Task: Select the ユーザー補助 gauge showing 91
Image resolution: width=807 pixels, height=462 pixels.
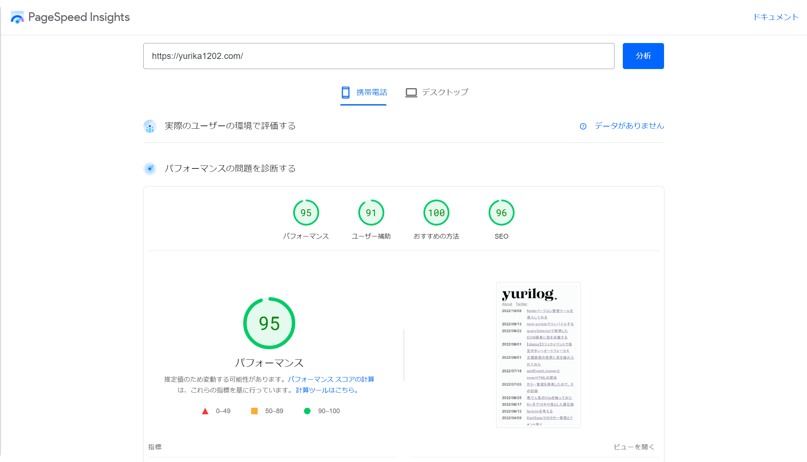Action: [x=371, y=213]
